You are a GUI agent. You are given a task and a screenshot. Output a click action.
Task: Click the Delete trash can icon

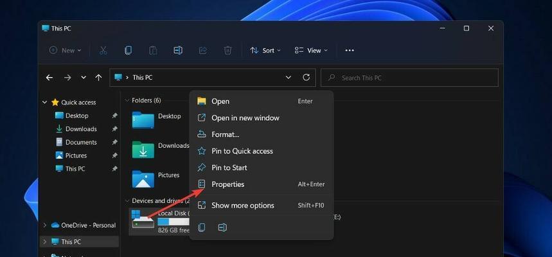(x=227, y=50)
